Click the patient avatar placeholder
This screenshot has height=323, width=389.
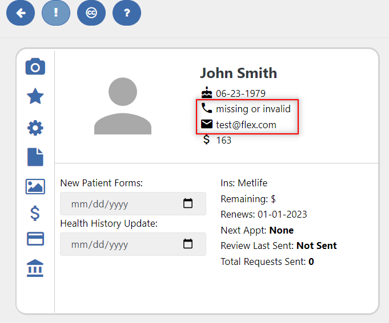[123, 106]
